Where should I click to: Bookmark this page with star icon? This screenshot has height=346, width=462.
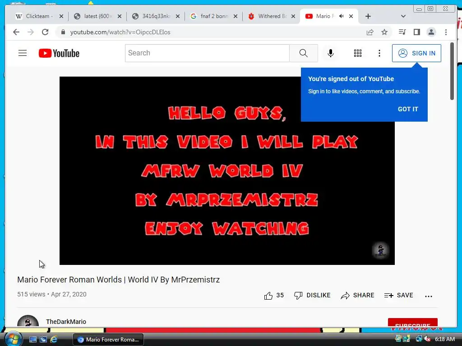click(x=384, y=32)
